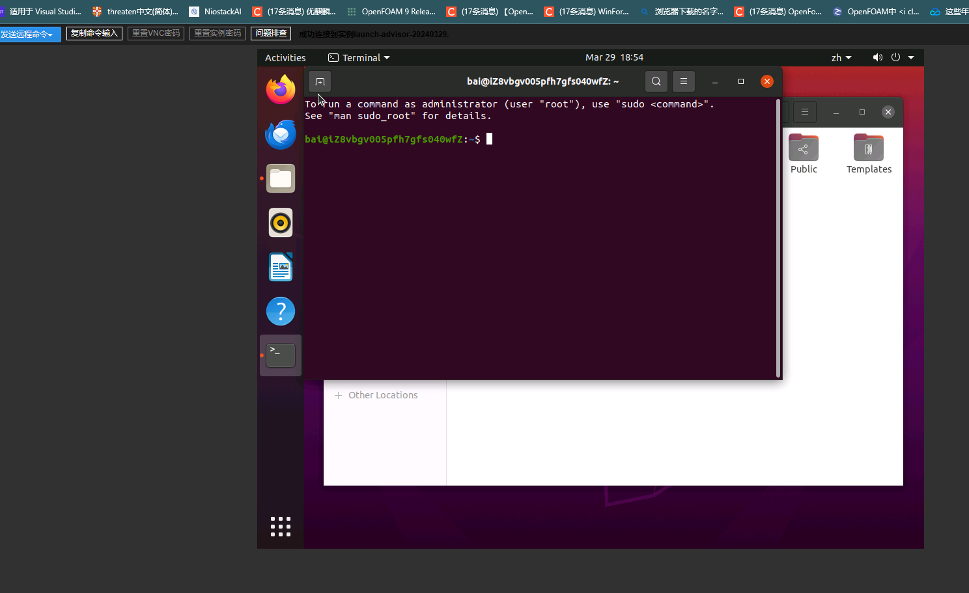969x593 pixels.
Task: Launch Firefox from the dock
Action: click(x=281, y=89)
